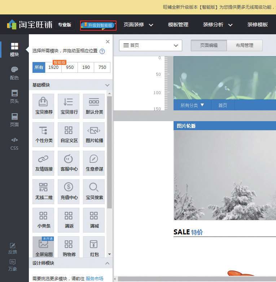Open the 模板管理 menu item
Image resolution: width=276 pixels, height=282 pixels.
[x=178, y=25]
